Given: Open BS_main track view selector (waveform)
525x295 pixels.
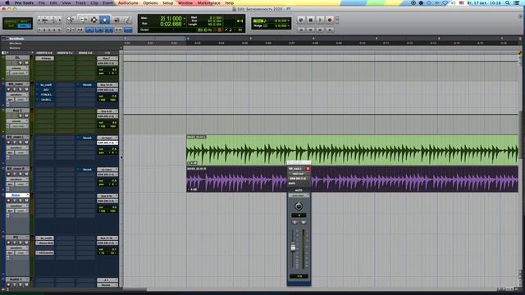Looking at the screenshot, I should coord(17,94).
